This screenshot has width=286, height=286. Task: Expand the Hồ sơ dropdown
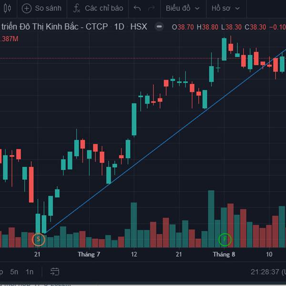[x=225, y=8]
